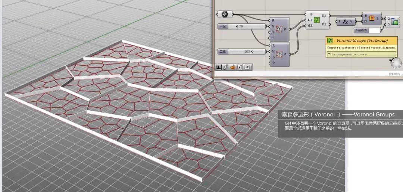
Task: Click the Swatch label
Action: point(361,30)
